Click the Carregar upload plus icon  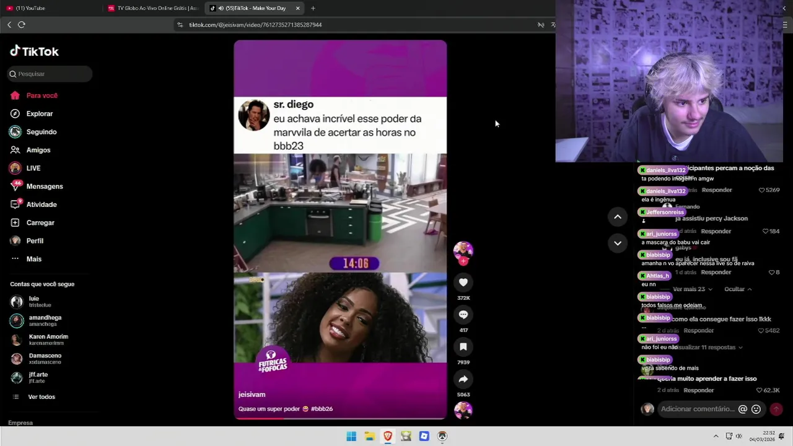point(15,222)
